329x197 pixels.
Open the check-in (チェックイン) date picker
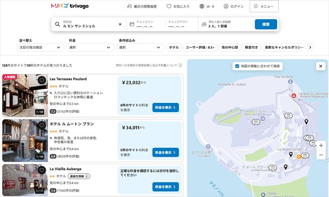pyautogui.click(x=146, y=24)
